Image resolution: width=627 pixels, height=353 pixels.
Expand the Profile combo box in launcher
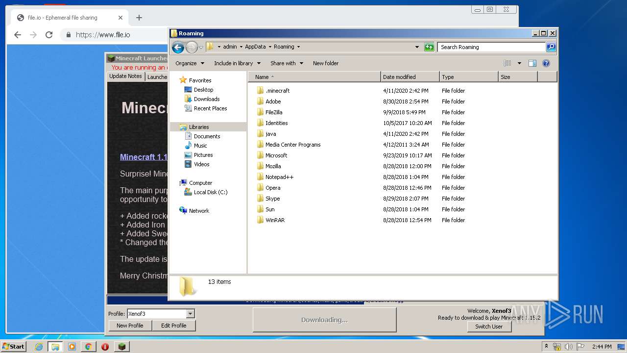pyautogui.click(x=191, y=314)
